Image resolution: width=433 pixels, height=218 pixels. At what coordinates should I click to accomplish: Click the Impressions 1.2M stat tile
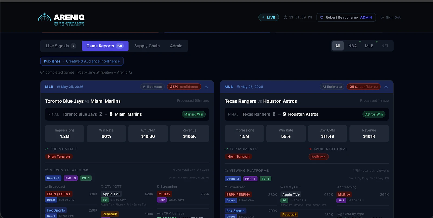pos(65,134)
